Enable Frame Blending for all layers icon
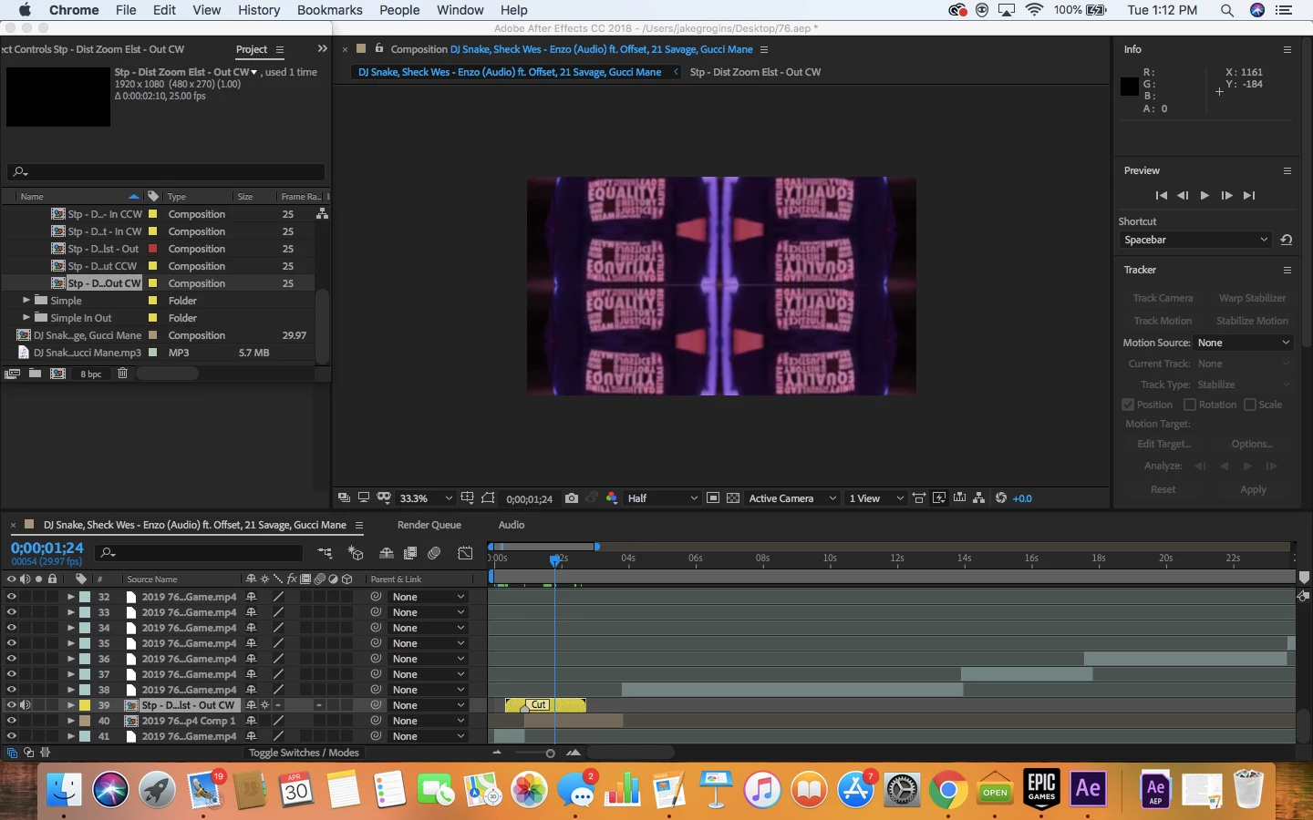Screen dimensions: 1313x820 (410, 552)
